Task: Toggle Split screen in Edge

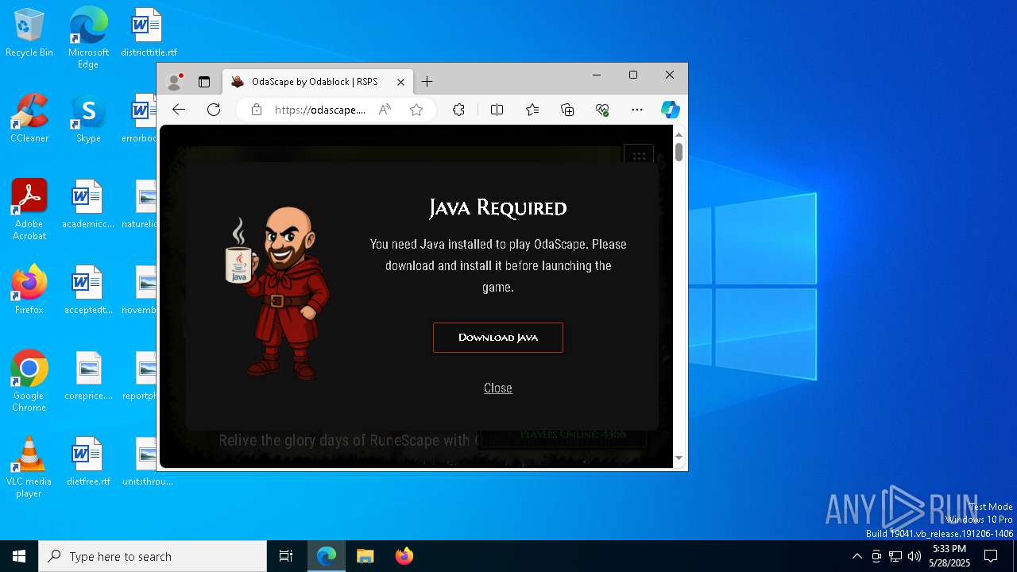Action: (497, 110)
